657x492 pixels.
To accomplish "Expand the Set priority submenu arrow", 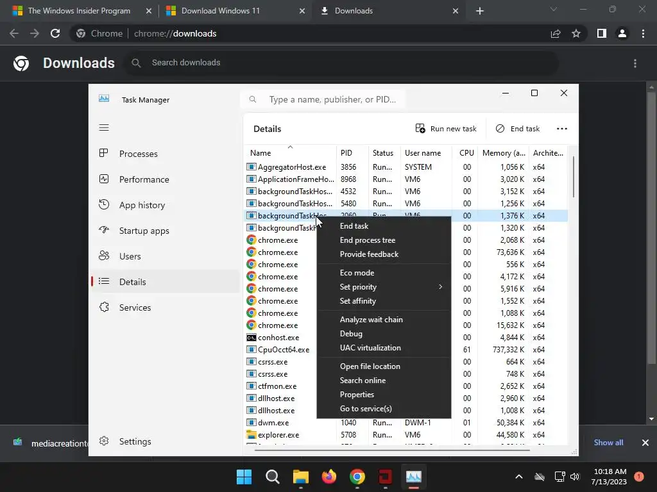I will pos(440,286).
